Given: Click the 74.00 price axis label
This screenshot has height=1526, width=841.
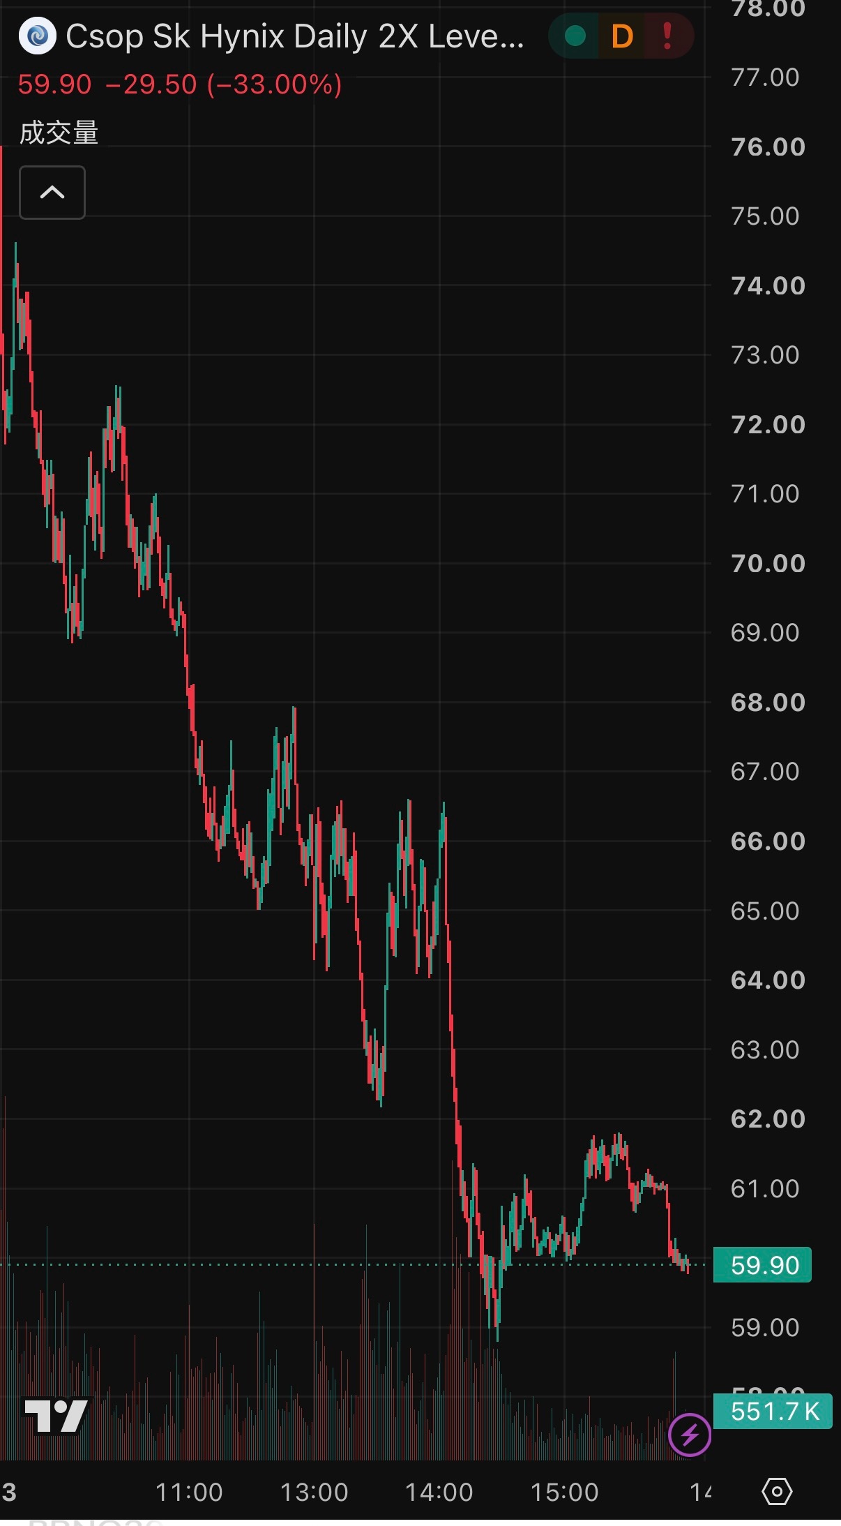Looking at the screenshot, I should point(768,285).
